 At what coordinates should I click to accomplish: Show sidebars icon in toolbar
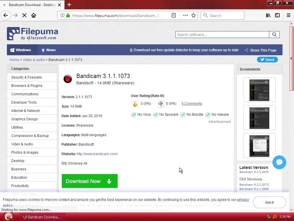[x=277, y=16]
